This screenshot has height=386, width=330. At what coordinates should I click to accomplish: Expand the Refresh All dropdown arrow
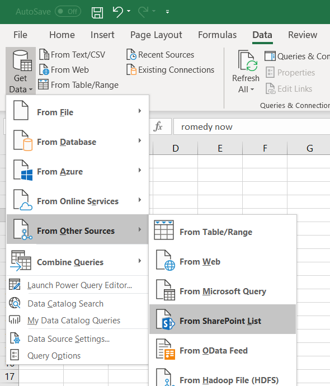click(x=252, y=90)
